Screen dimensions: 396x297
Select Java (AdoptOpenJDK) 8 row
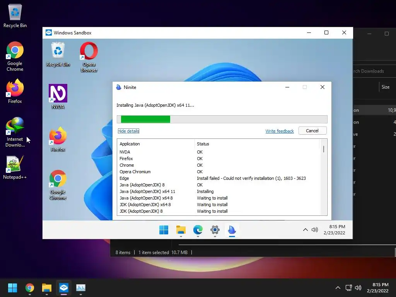(219, 185)
